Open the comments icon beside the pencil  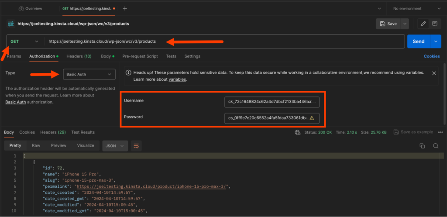coord(434,24)
